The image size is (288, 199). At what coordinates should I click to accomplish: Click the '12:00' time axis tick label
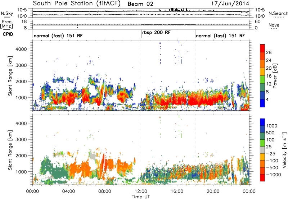click(141, 191)
